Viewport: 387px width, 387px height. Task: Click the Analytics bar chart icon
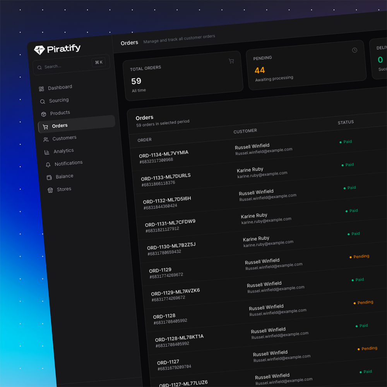[47, 152]
